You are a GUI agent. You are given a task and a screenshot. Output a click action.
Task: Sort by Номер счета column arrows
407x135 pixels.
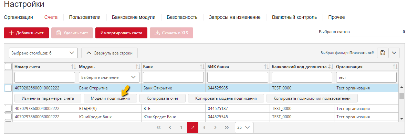tap(74, 67)
